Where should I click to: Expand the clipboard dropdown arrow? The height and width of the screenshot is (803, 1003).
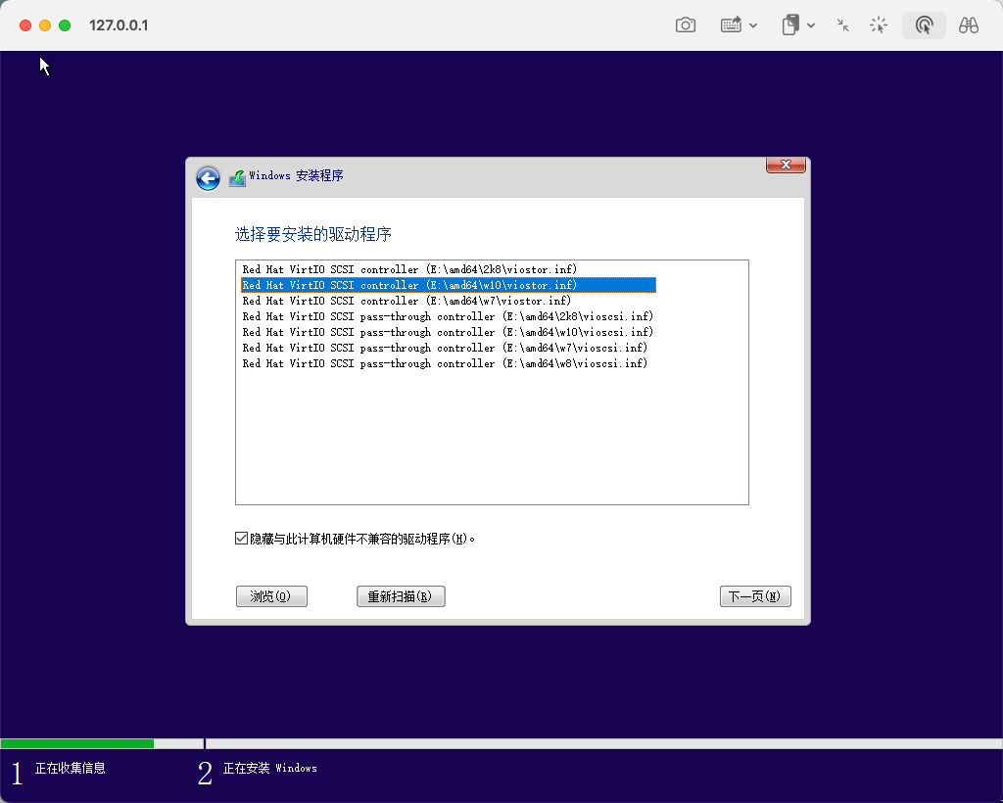point(812,26)
